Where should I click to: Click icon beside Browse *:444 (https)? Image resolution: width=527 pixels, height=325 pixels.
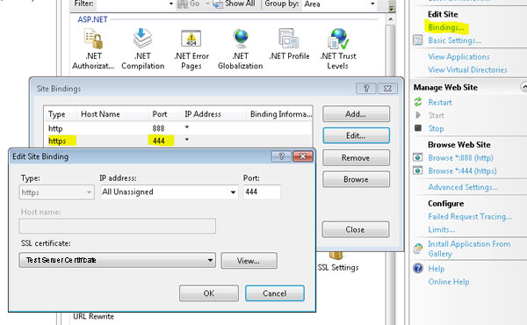pyautogui.click(x=418, y=170)
